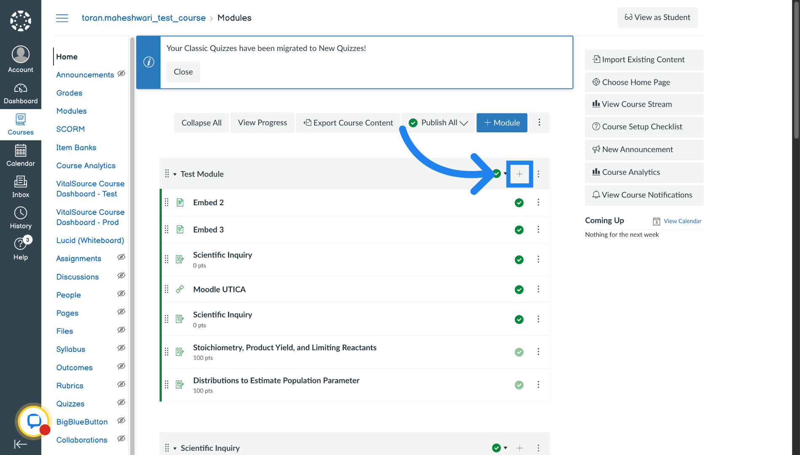Screen dimensions: 800x455
Task: Click the course navigation scrollbar
Action: [x=132, y=246]
